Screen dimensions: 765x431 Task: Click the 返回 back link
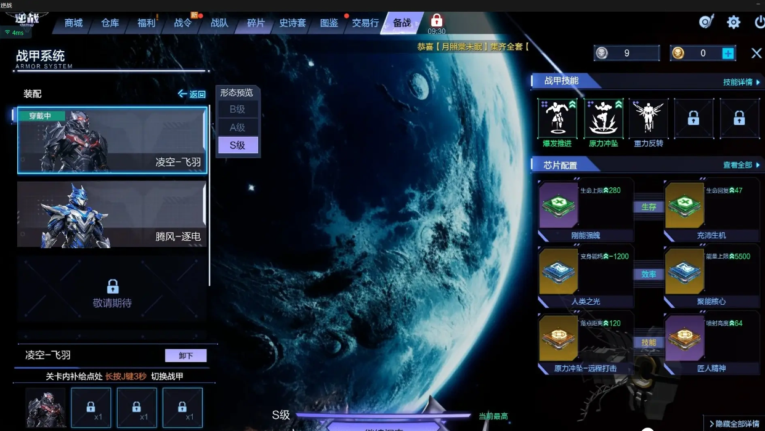click(x=192, y=94)
